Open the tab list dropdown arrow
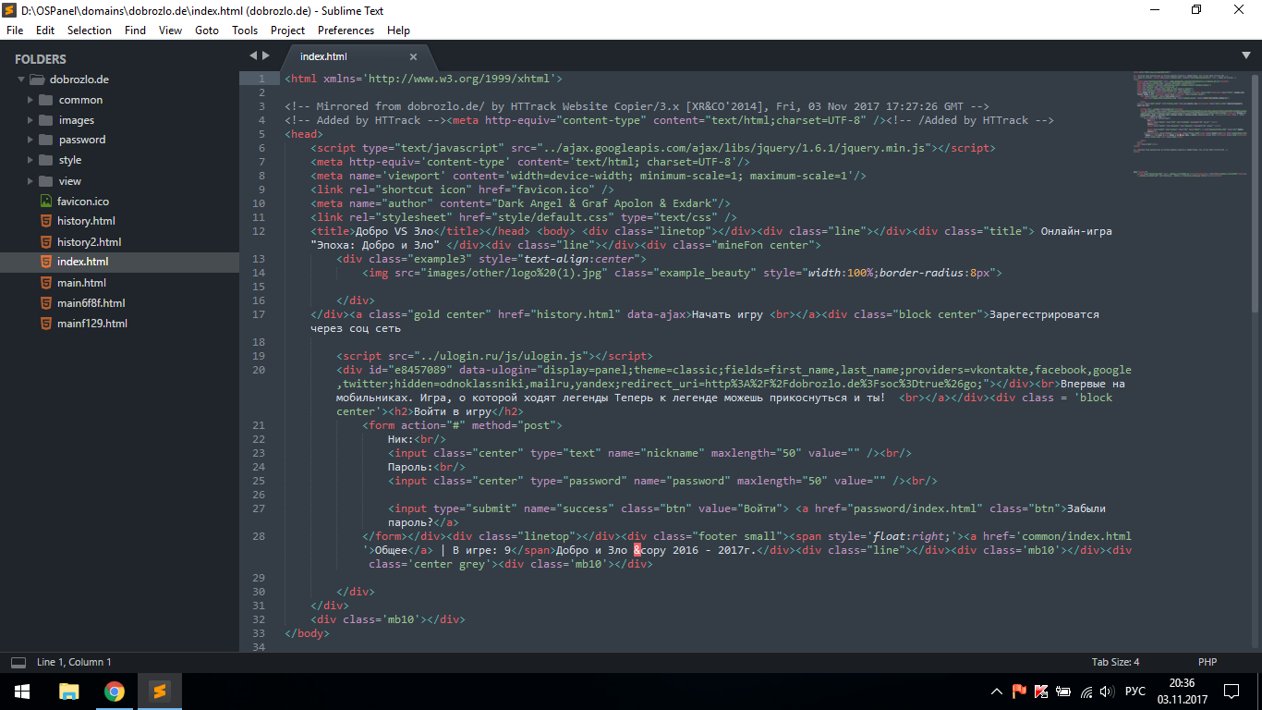This screenshot has height=710, width=1262. pyautogui.click(x=1246, y=55)
